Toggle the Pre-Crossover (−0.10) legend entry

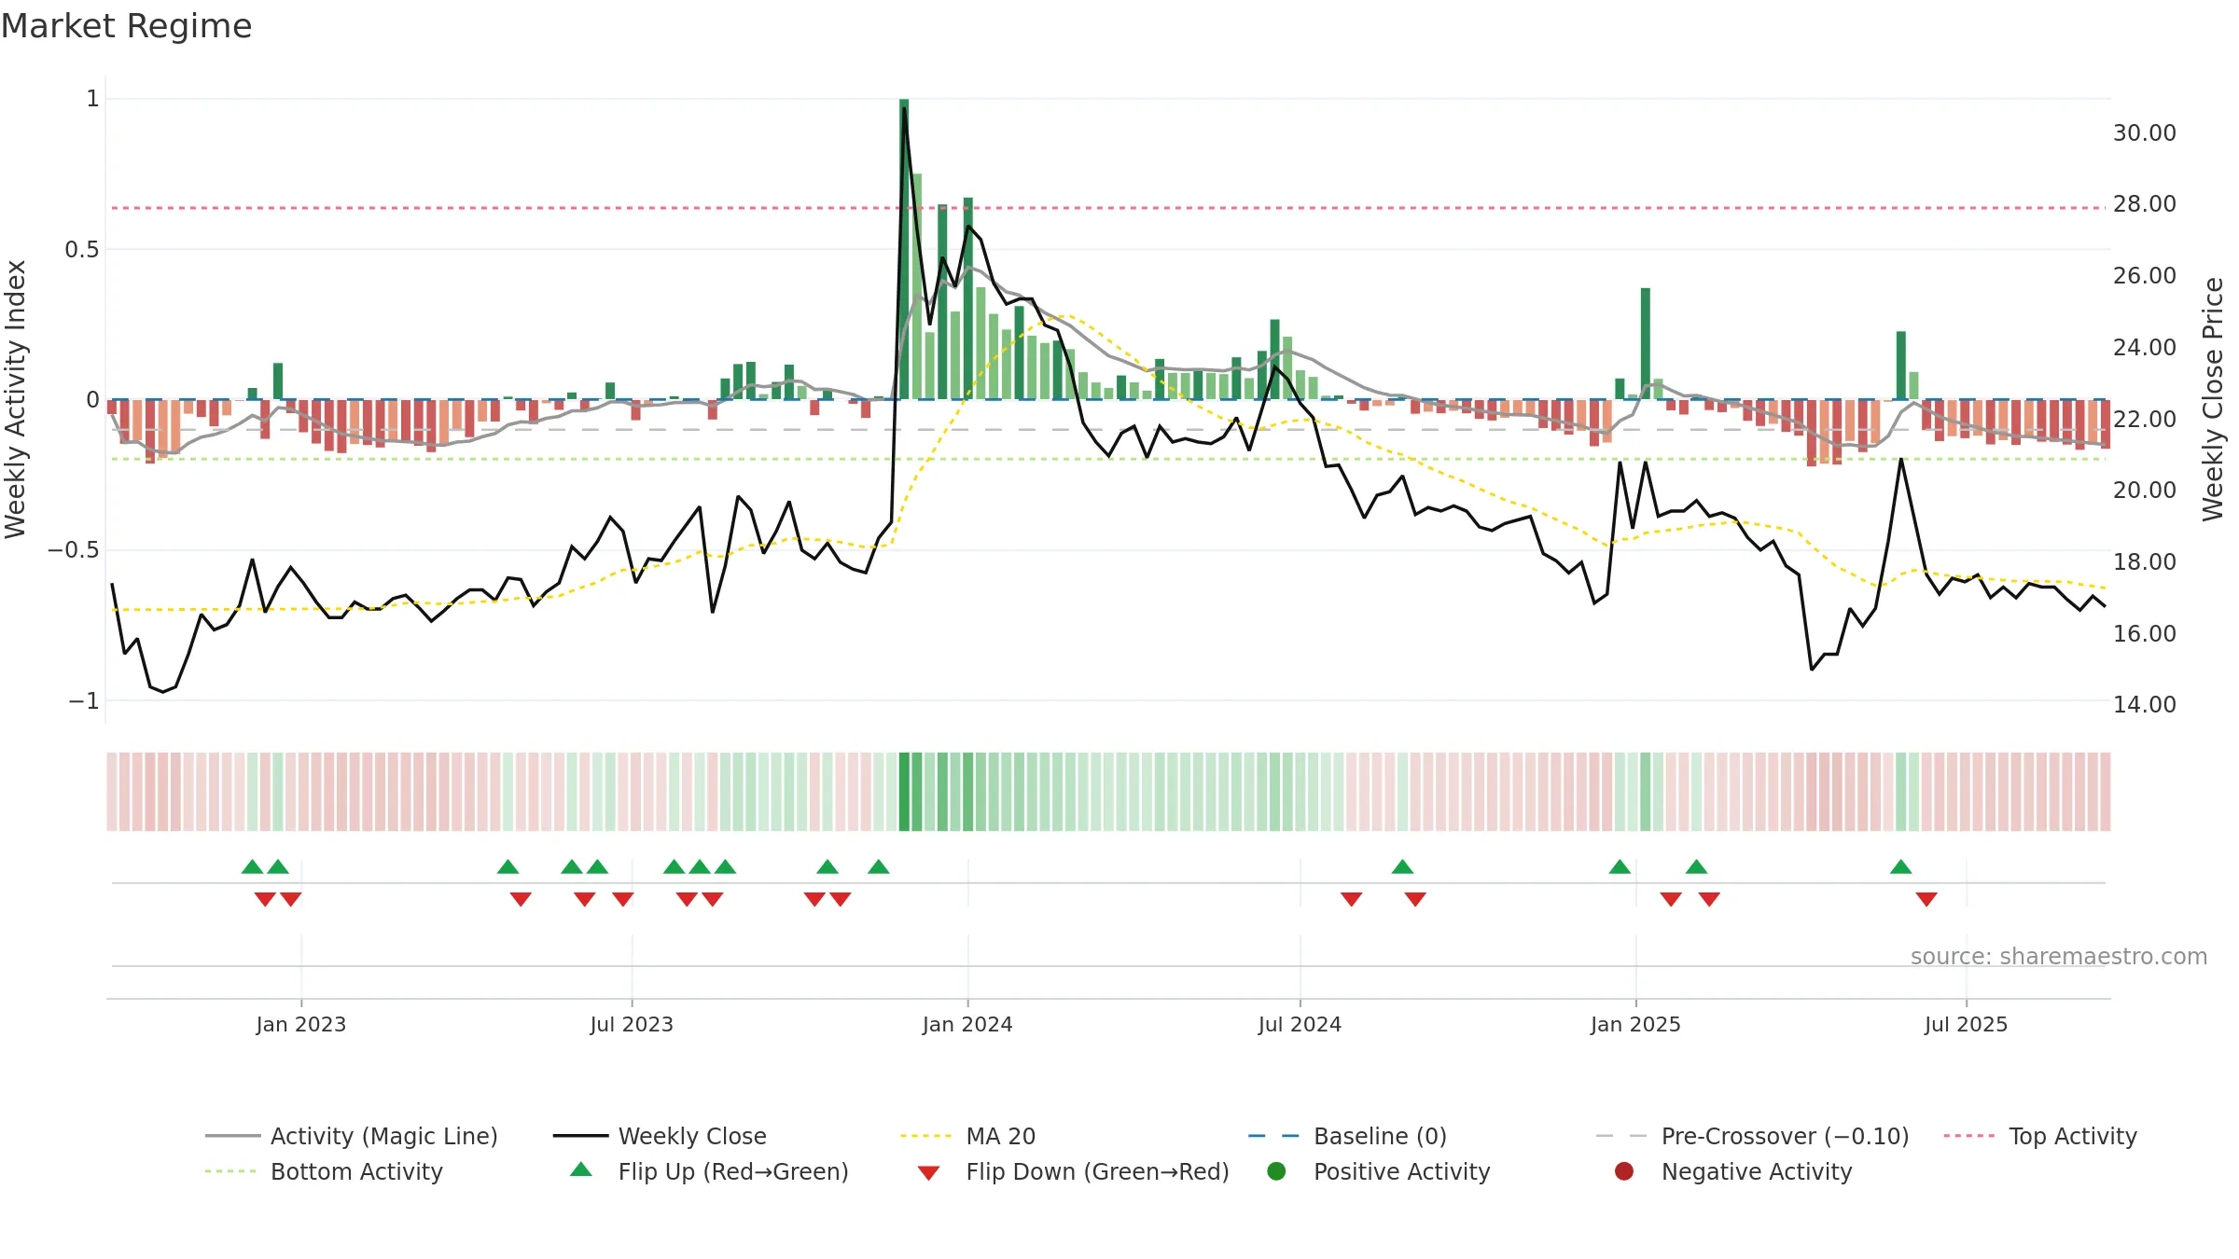tap(1752, 1136)
